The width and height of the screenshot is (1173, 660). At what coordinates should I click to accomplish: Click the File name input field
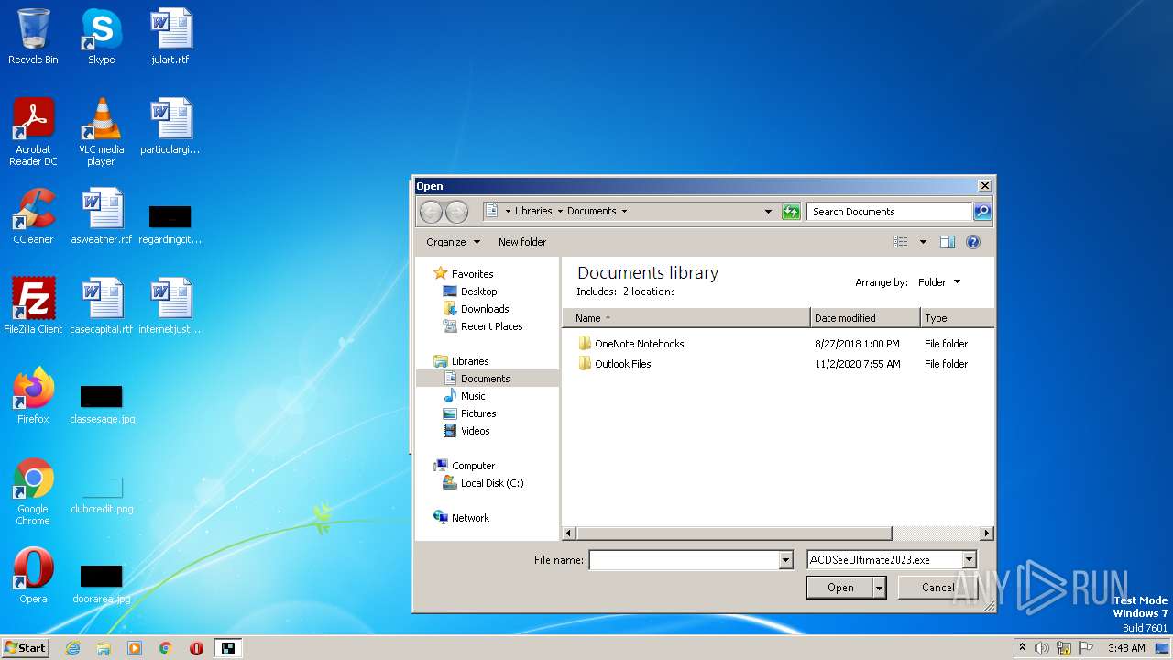click(684, 560)
